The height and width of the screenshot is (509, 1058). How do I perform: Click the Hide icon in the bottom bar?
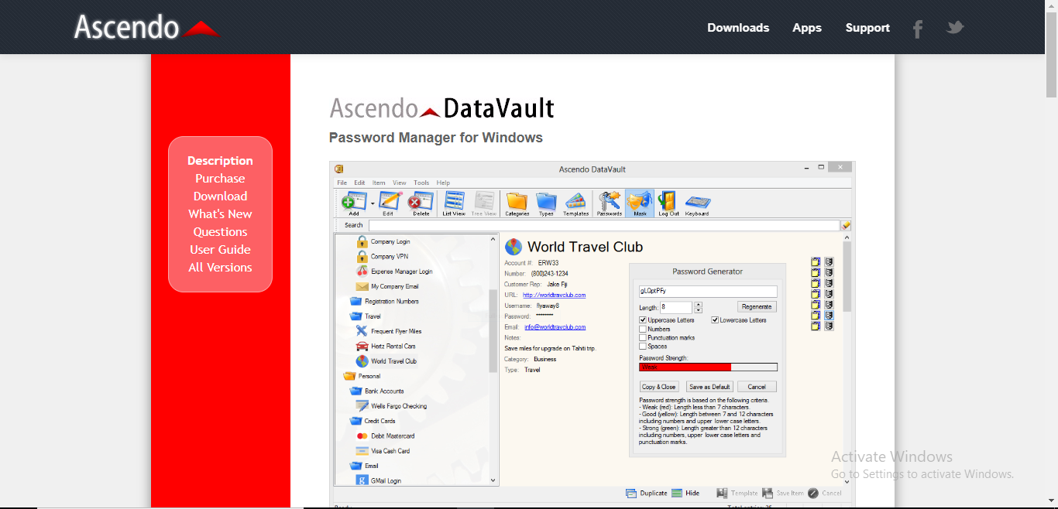(677, 494)
